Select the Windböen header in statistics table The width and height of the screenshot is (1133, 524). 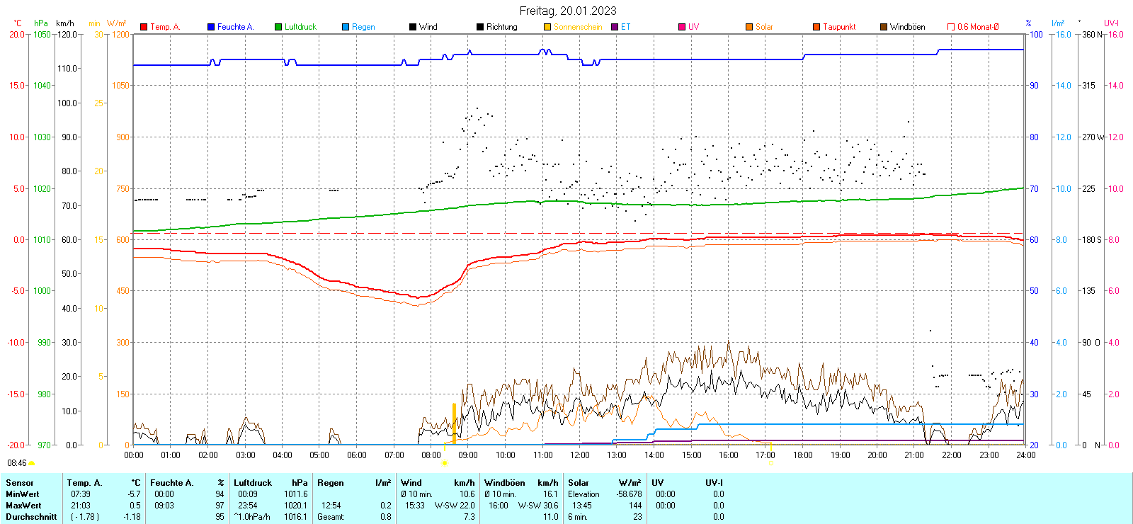click(504, 483)
